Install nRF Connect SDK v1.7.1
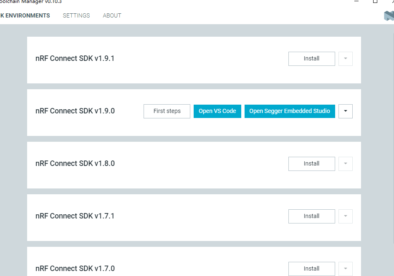 tap(311, 216)
